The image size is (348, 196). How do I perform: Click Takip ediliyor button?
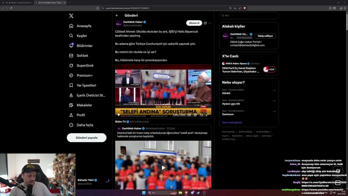tap(265, 36)
